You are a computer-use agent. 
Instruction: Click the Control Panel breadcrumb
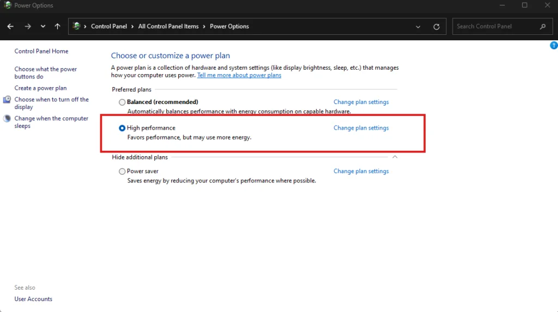(109, 26)
